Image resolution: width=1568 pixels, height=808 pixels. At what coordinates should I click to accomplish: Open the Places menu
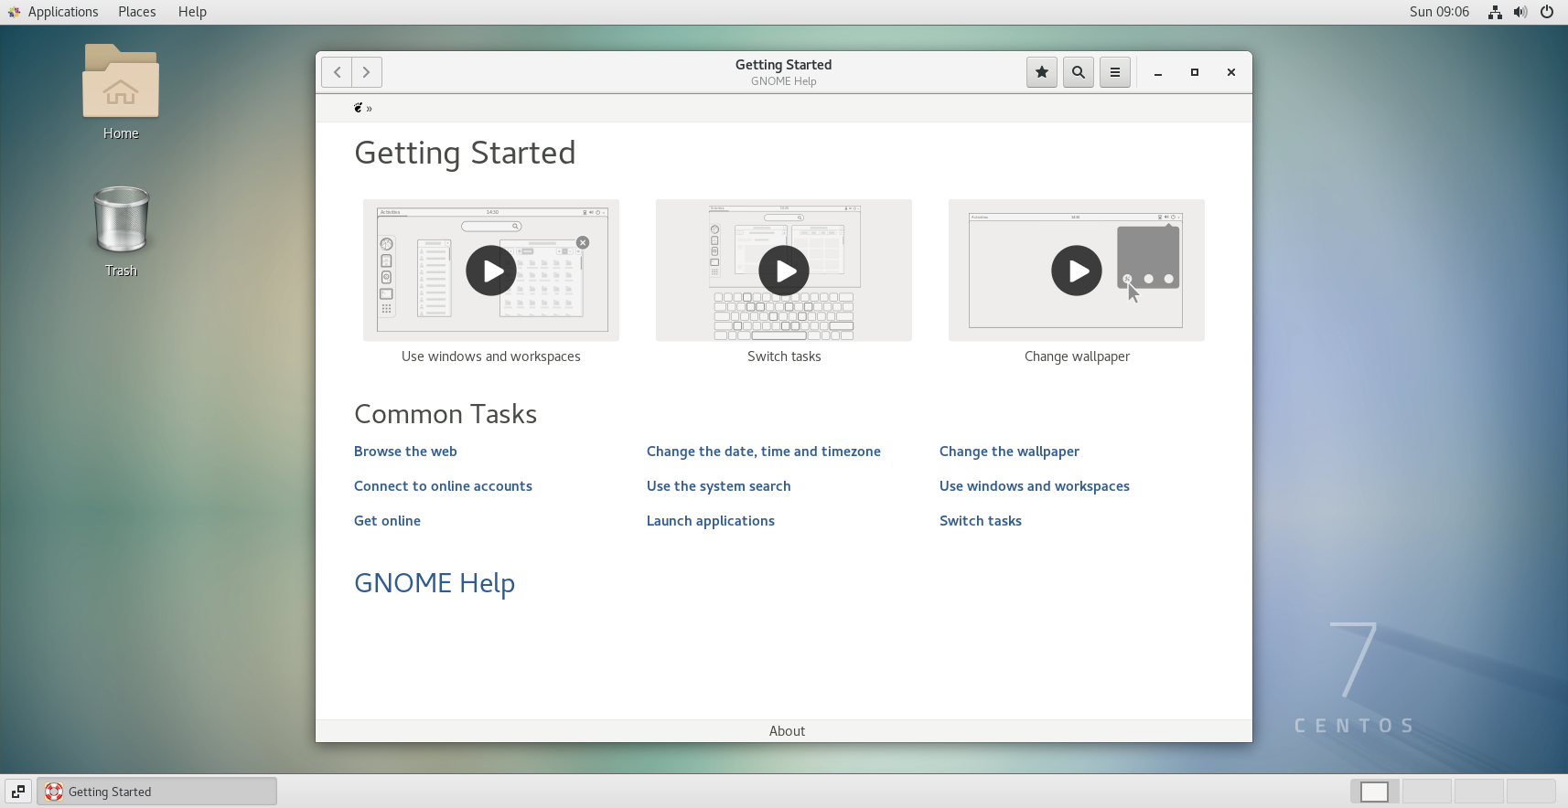(137, 12)
